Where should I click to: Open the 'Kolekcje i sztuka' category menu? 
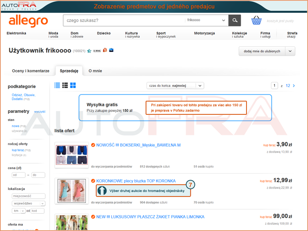click(239, 35)
